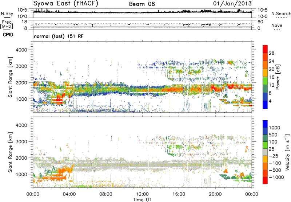Select the "Freq. [MHz]" axis label
The height and width of the screenshot is (202, 291).
[7, 25]
